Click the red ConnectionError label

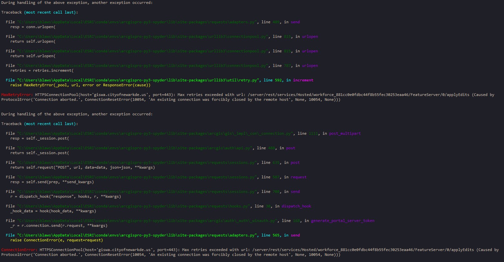[19, 250]
